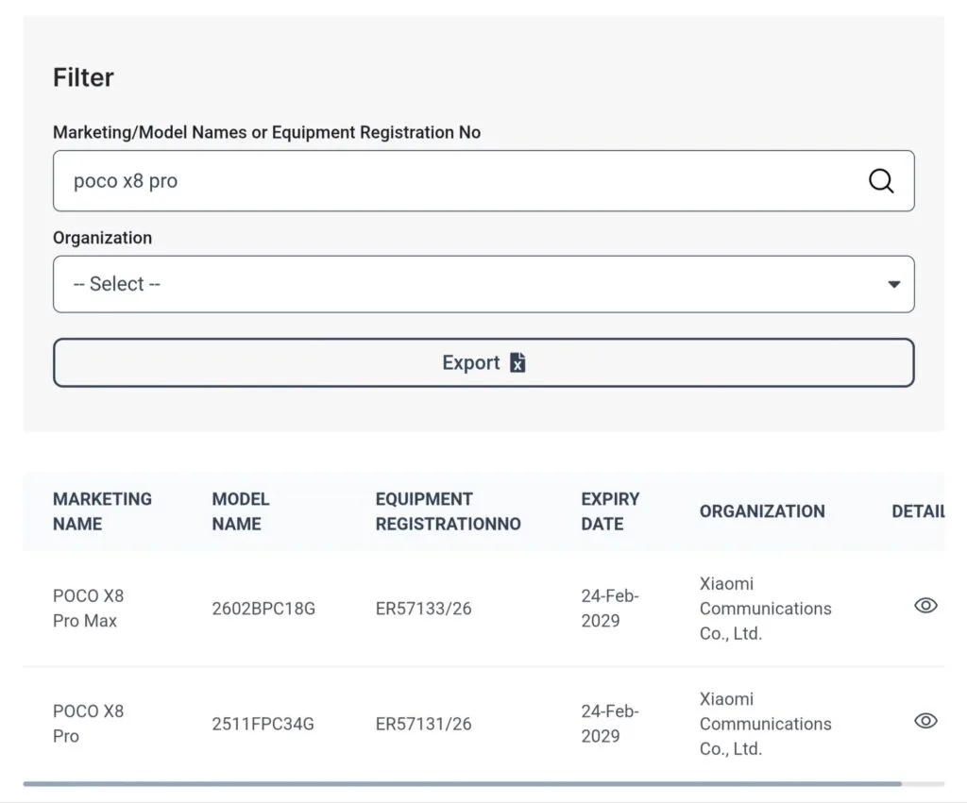Sort by the Expiry Date column header
This screenshot has width=967, height=803.
click(x=610, y=510)
